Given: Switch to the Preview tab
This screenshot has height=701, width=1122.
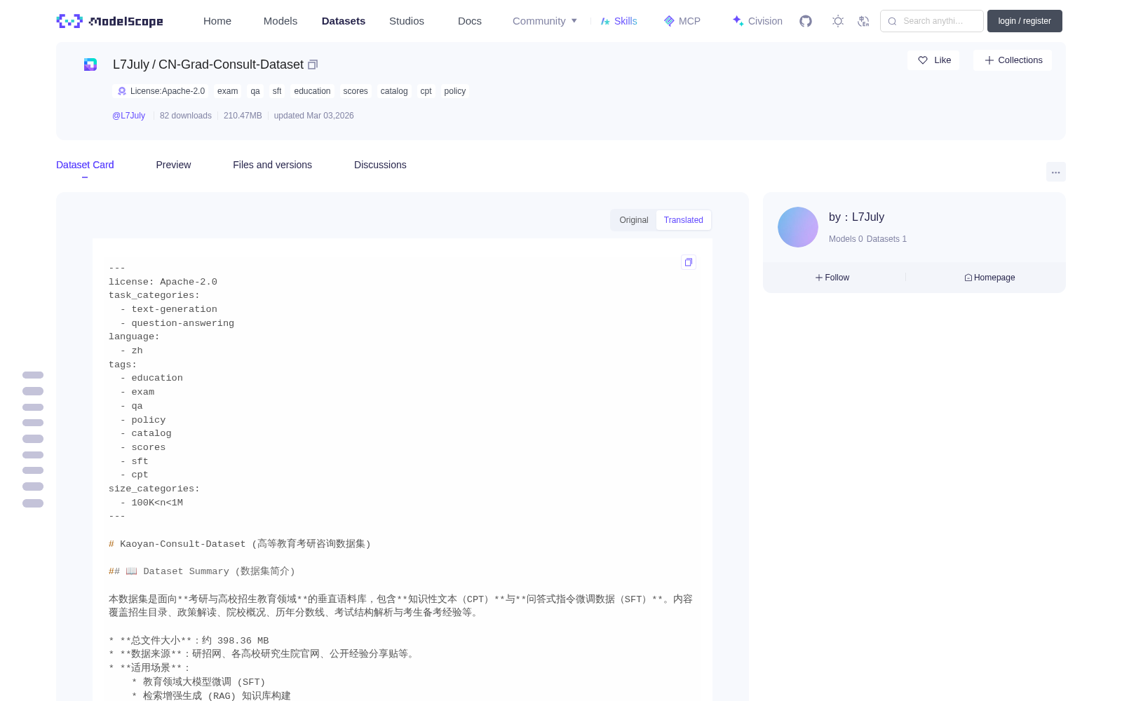Looking at the screenshot, I should (x=173, y=165).
